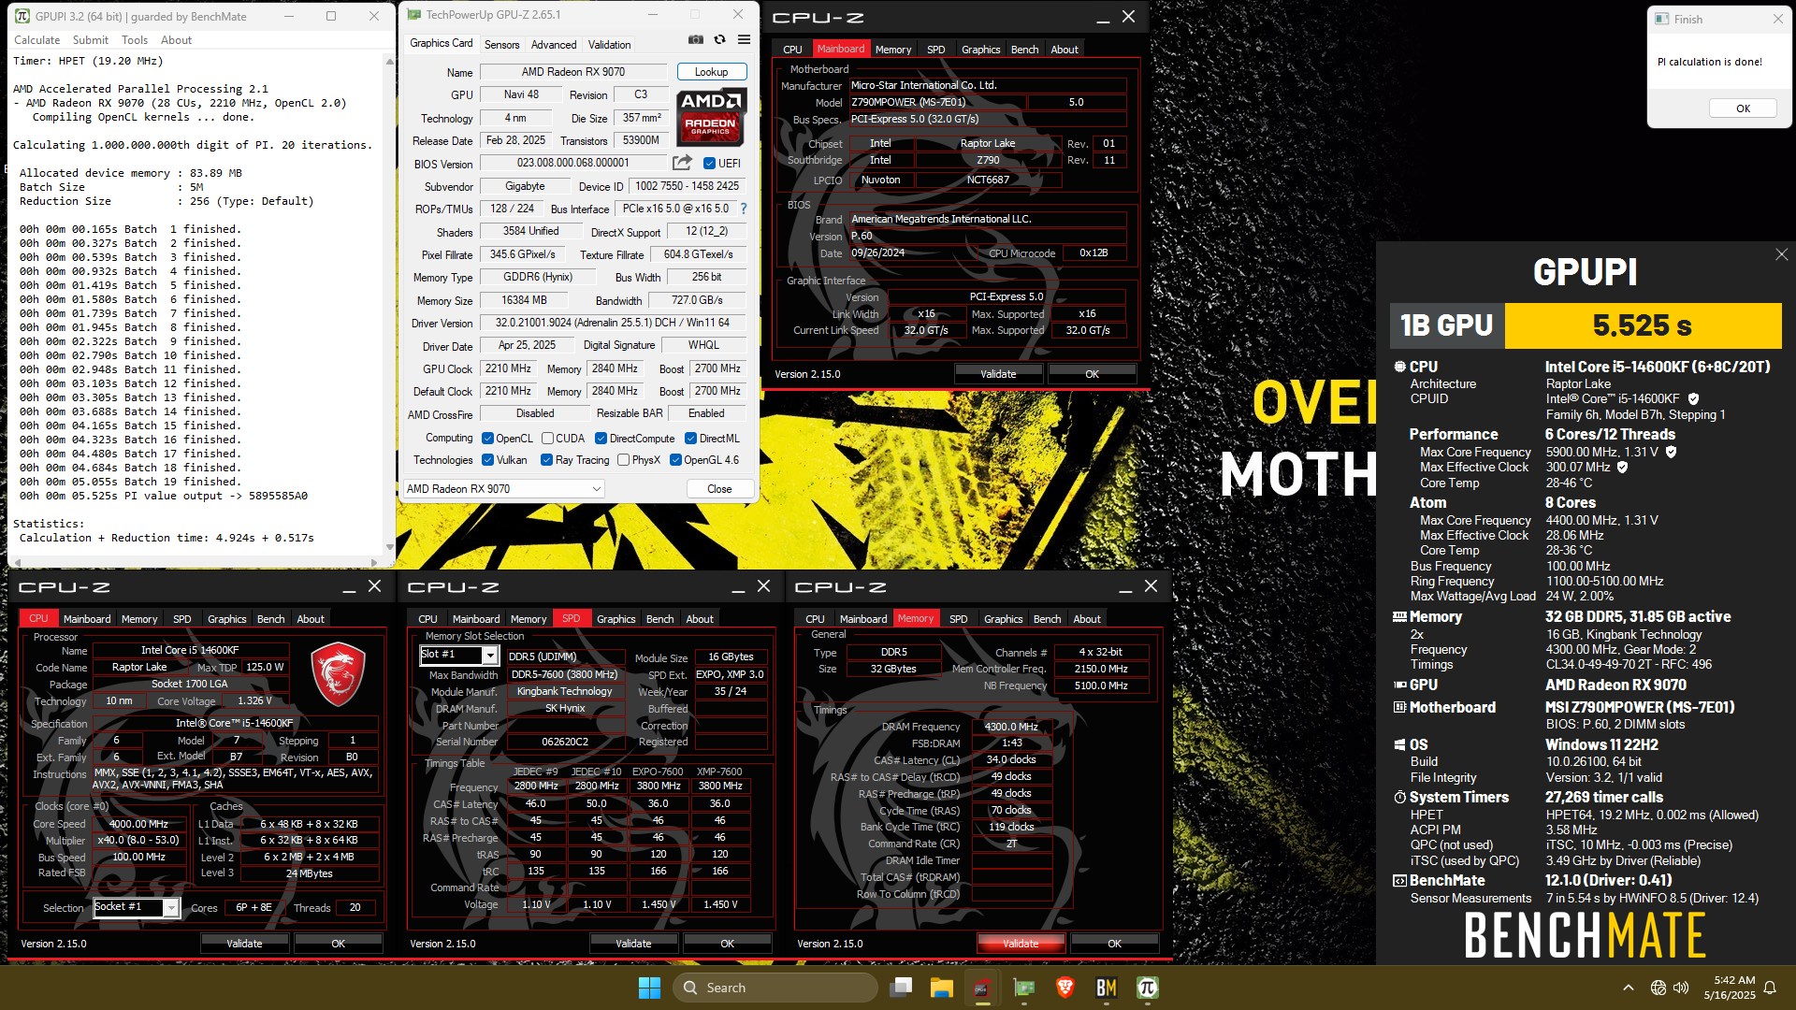Open the Socket #1 selection dropdown
The image size is (1796, 1010).
coord(136,907)
